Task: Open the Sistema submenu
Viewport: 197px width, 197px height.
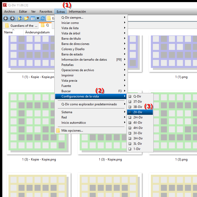Action: click(x=91, y=112)
